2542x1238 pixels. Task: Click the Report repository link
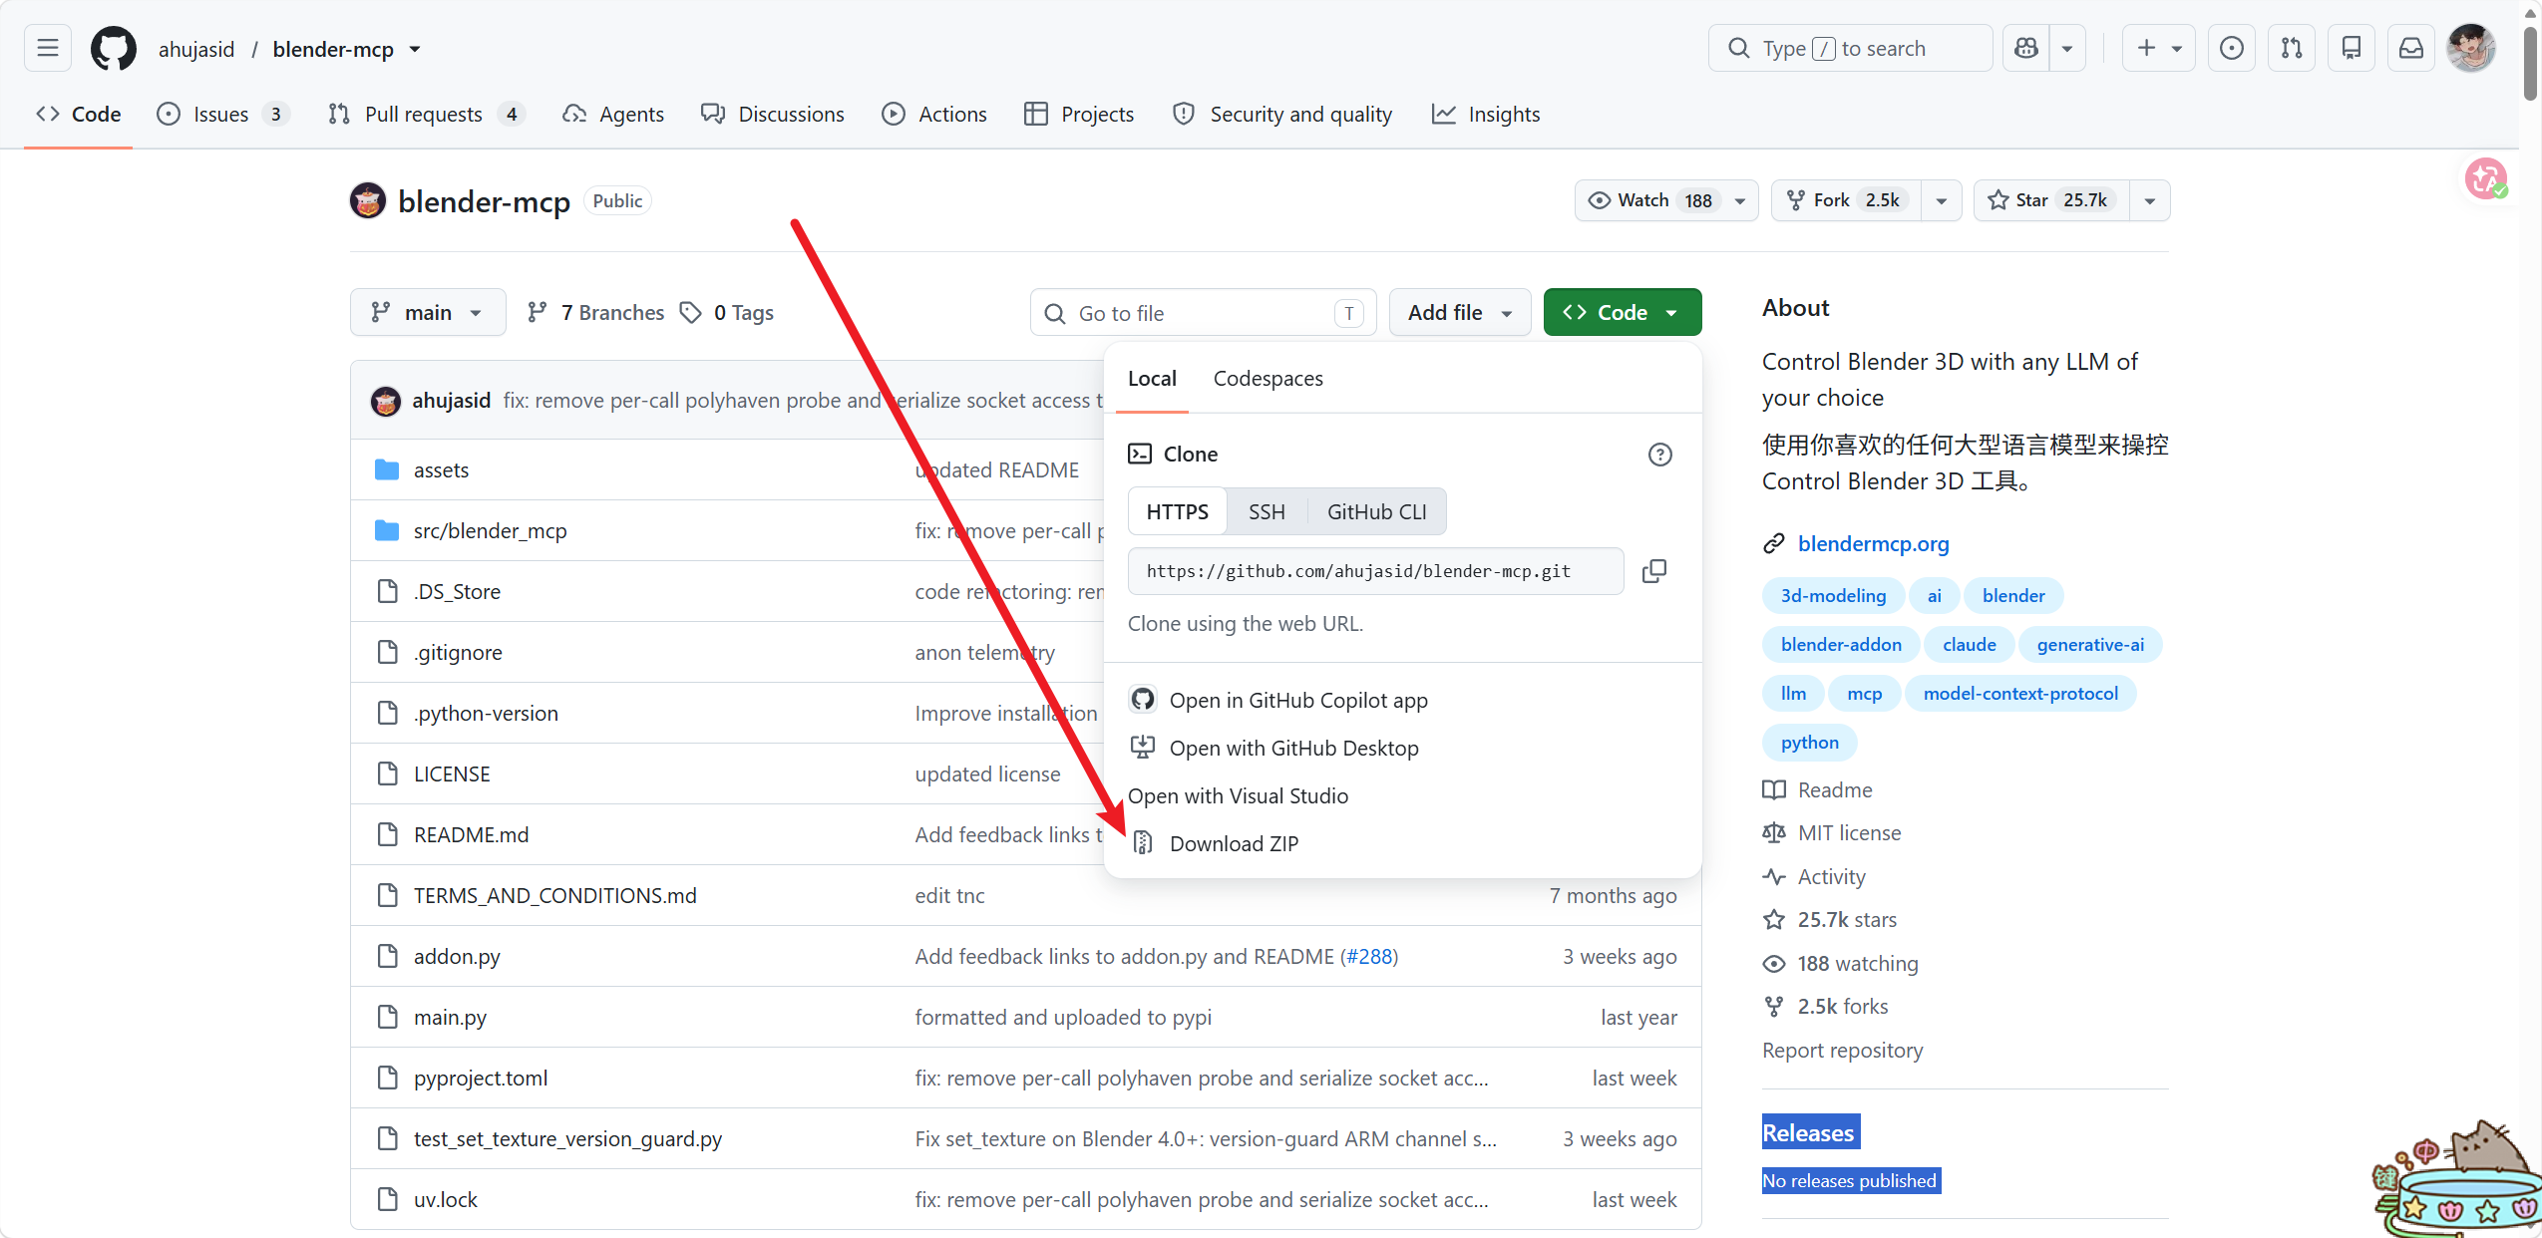[1842, 1051]
